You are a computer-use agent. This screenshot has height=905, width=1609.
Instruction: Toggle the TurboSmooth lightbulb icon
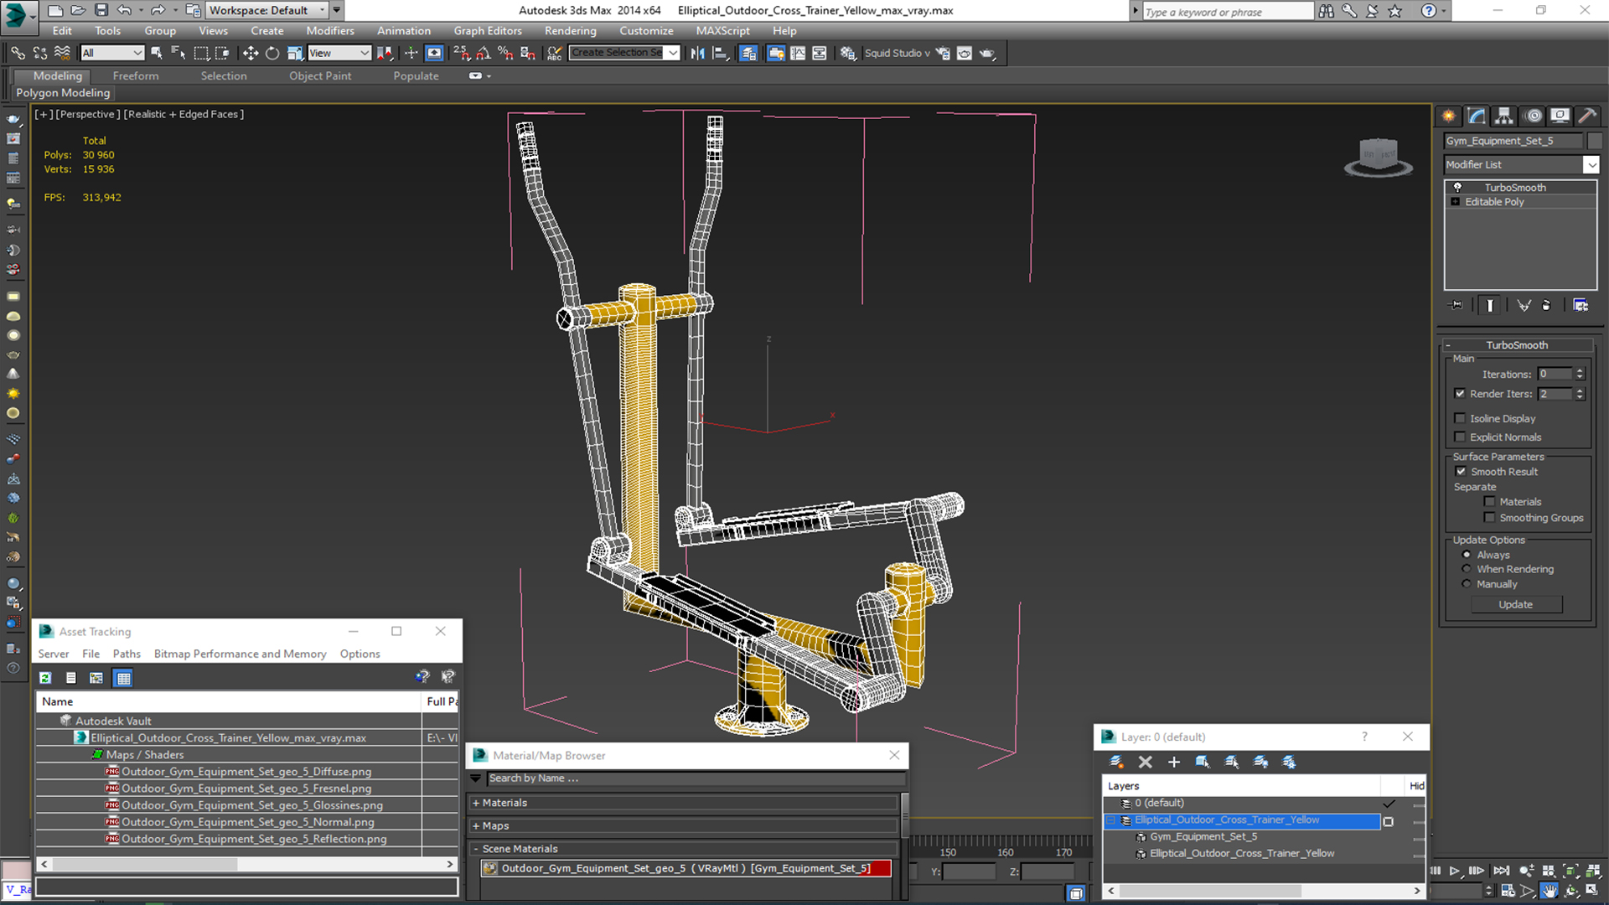[1457, 187]
